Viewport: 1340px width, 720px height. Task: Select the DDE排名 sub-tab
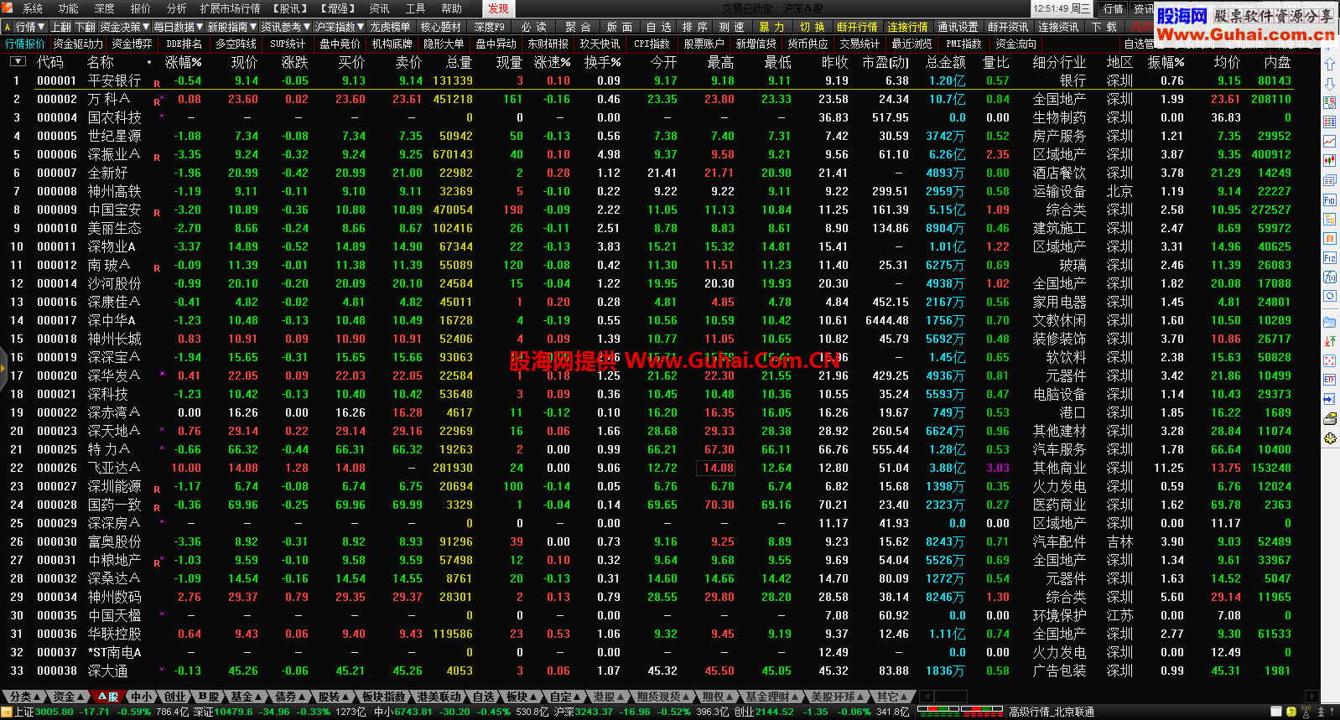[x=184, y=44]
